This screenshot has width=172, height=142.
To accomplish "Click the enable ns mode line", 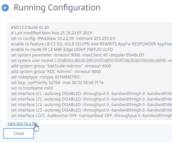I will (x=62, y=49).
